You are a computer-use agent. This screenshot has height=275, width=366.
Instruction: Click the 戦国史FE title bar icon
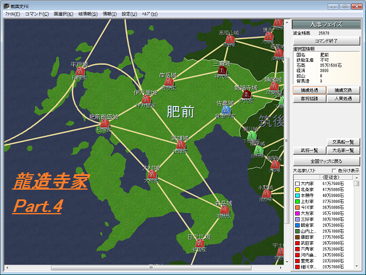[x=6, y=6]
